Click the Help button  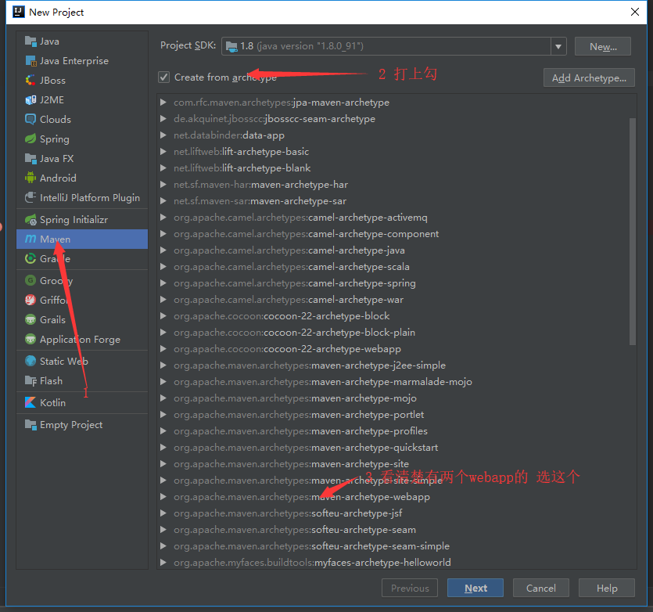coord(607,588)
